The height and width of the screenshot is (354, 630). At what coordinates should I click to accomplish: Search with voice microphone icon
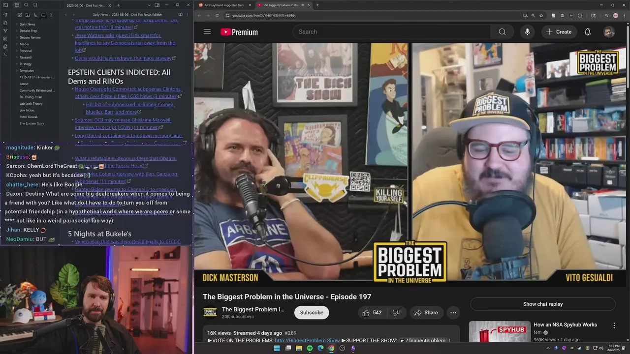527,32
